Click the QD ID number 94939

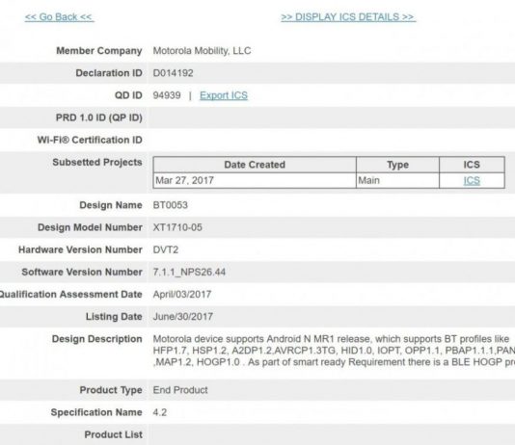167,95
